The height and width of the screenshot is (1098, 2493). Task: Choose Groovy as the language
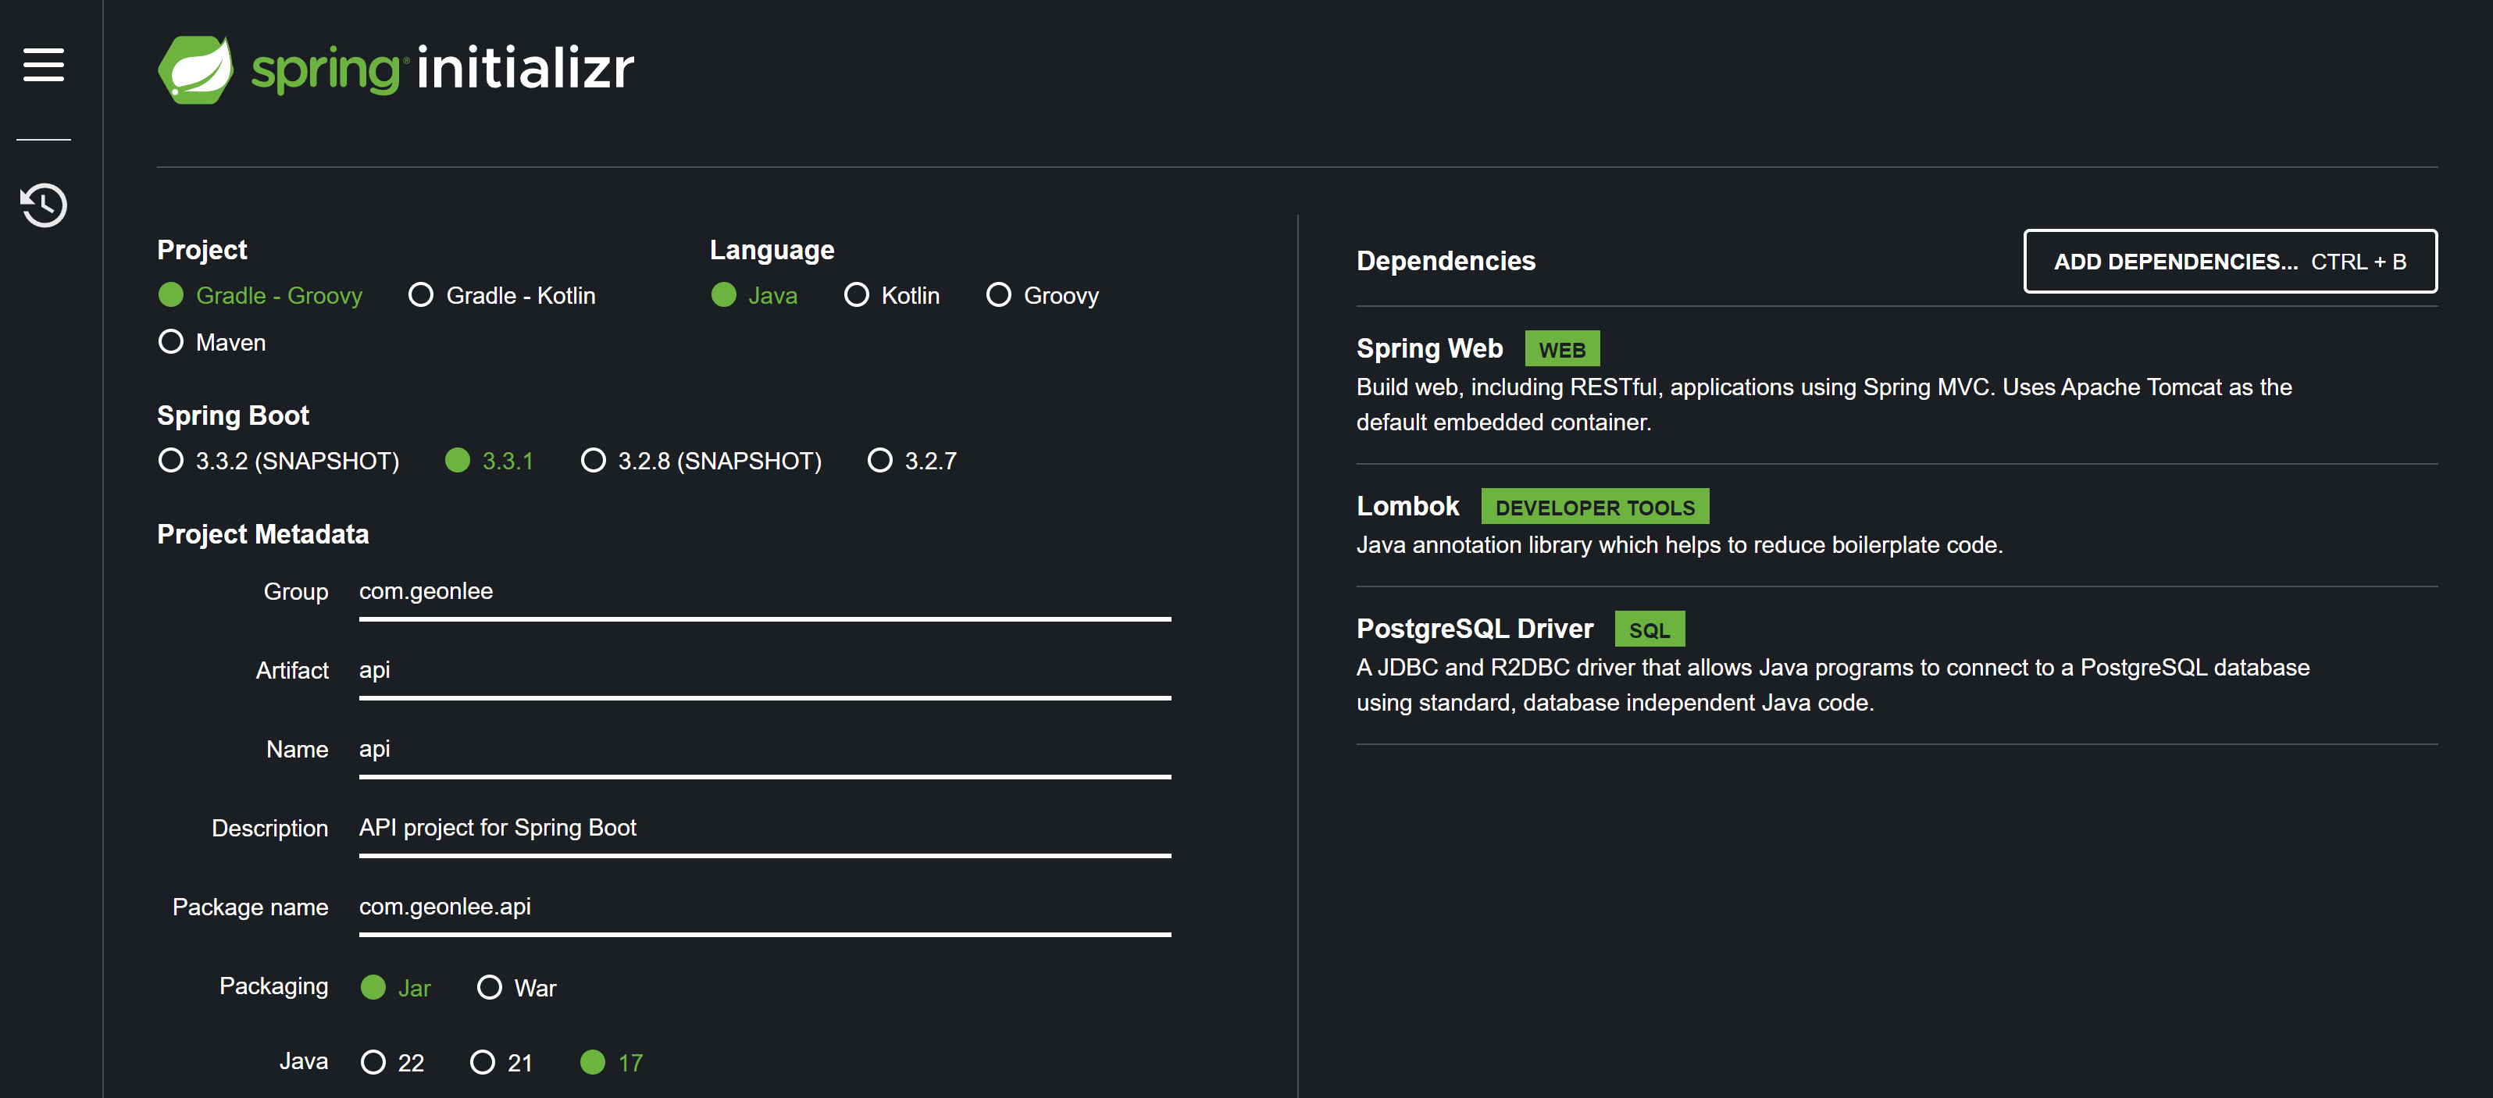[998, 295]
